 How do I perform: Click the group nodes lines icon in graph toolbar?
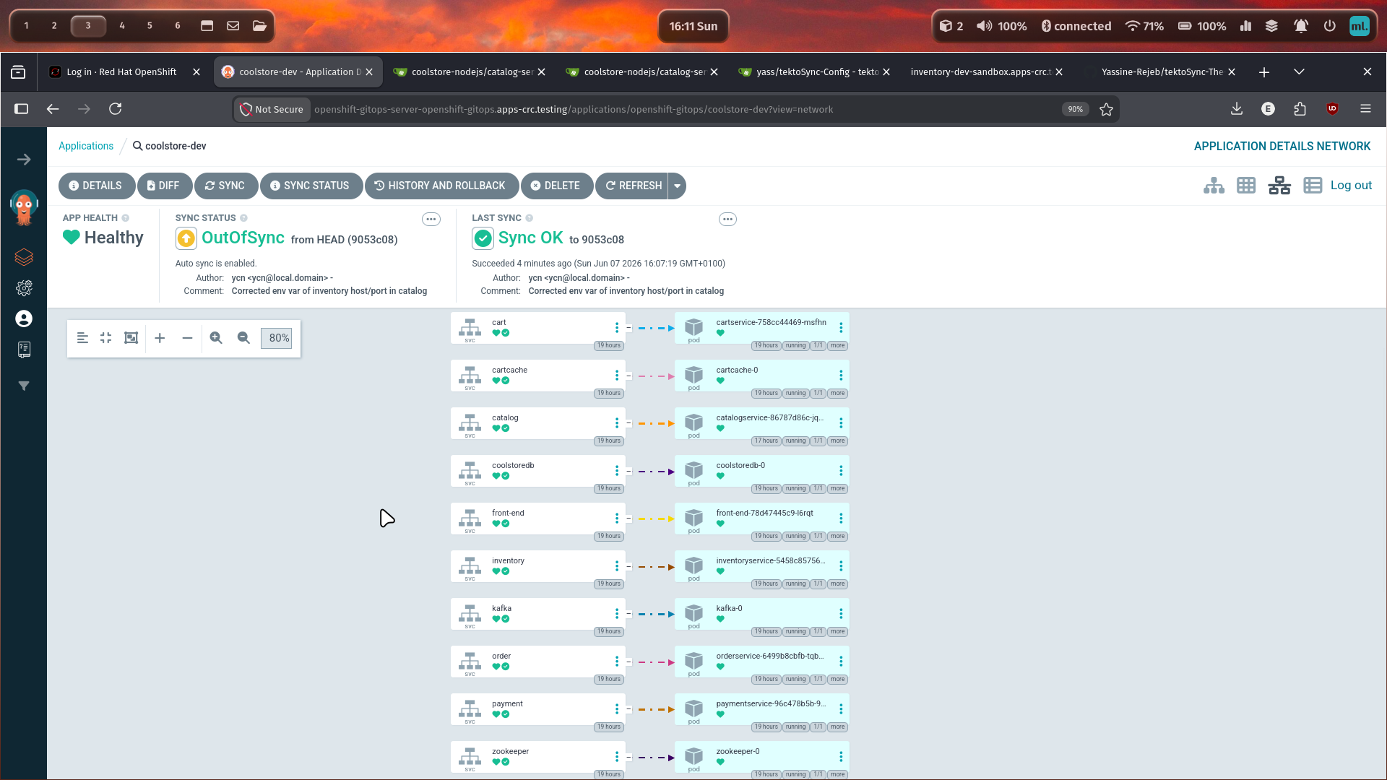[82, 338]
